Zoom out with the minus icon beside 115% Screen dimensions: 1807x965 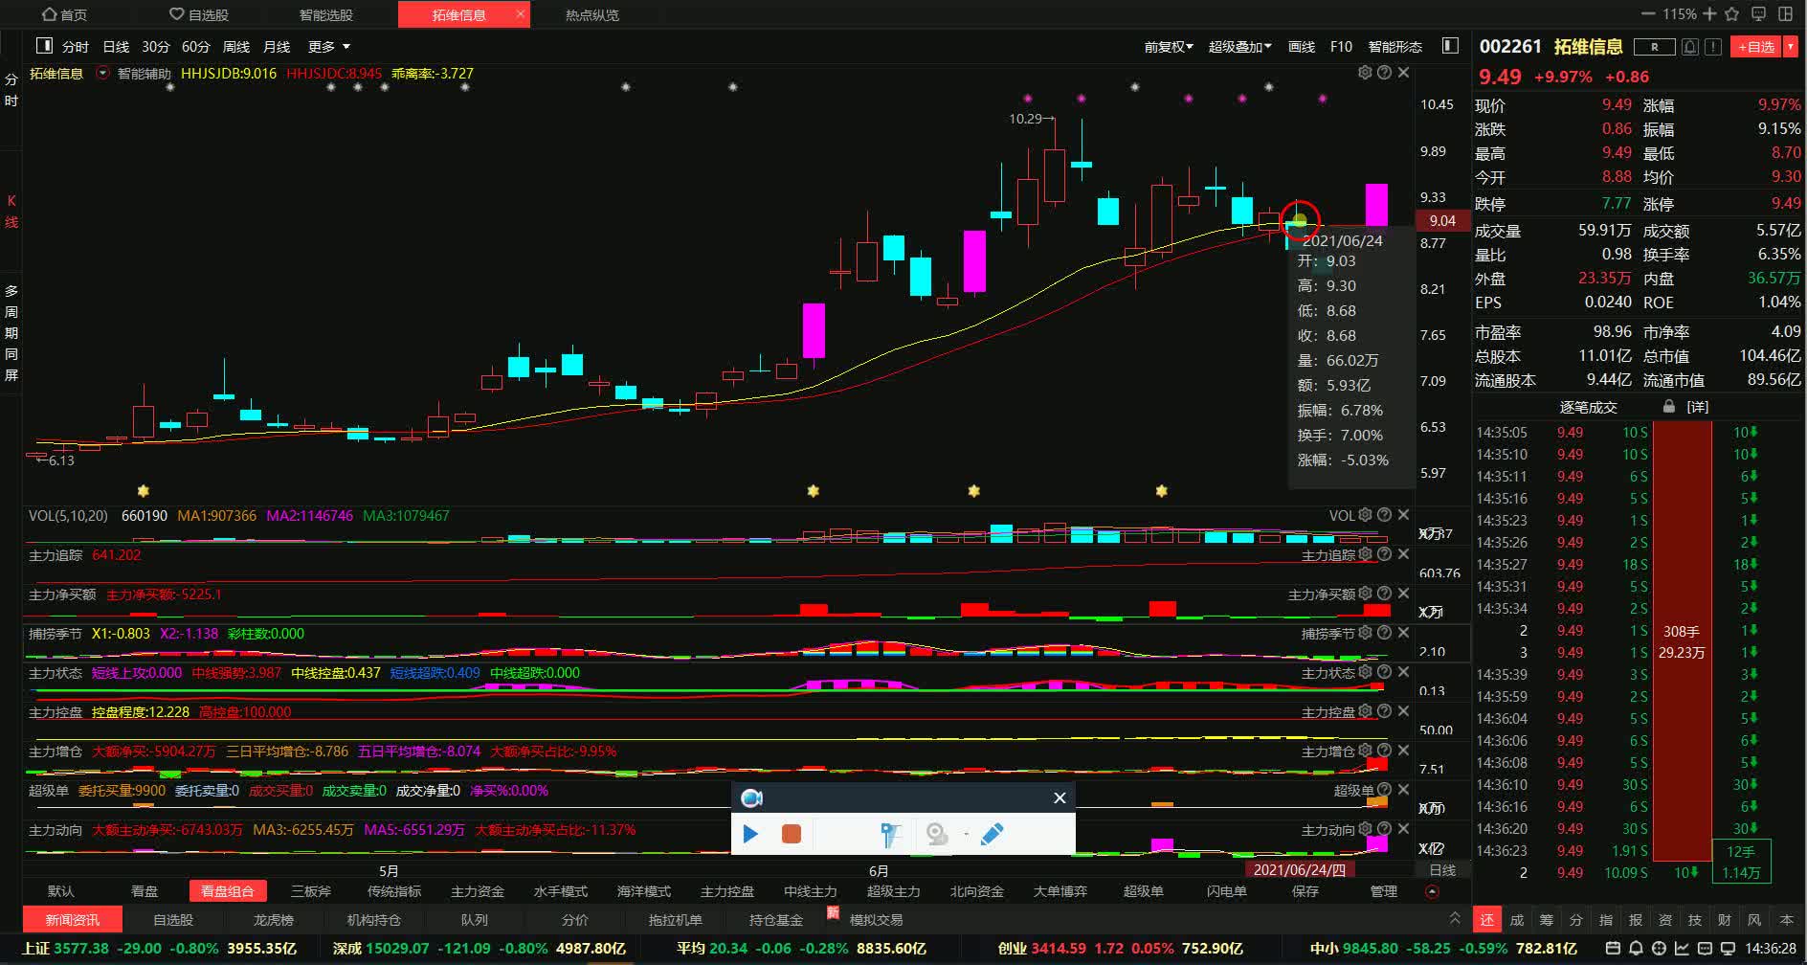[1648, 14]
